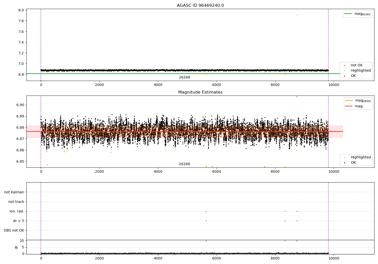378x264 pixels.
Task: Click 'Highlighted' legend entry in AGASC plot
Action: [357, 71]
